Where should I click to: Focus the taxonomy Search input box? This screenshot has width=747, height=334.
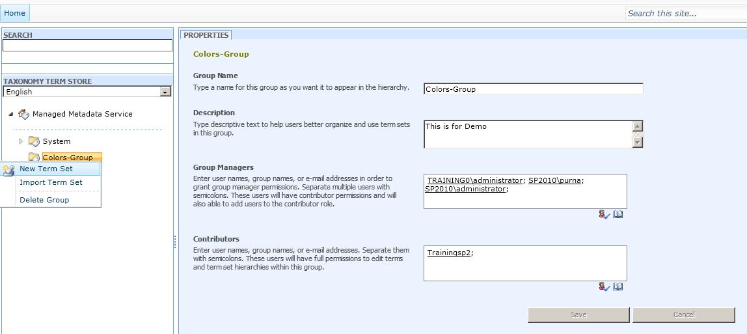87,46
